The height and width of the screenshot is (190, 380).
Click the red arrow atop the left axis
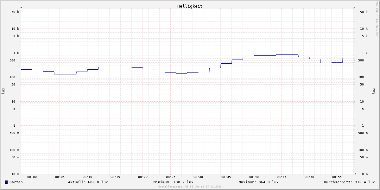pos(21,7)
